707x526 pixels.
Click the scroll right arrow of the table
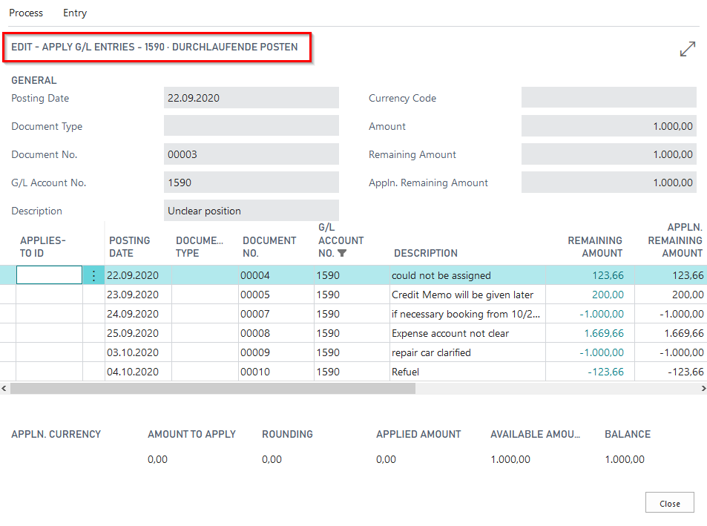(x=703, y=388)
